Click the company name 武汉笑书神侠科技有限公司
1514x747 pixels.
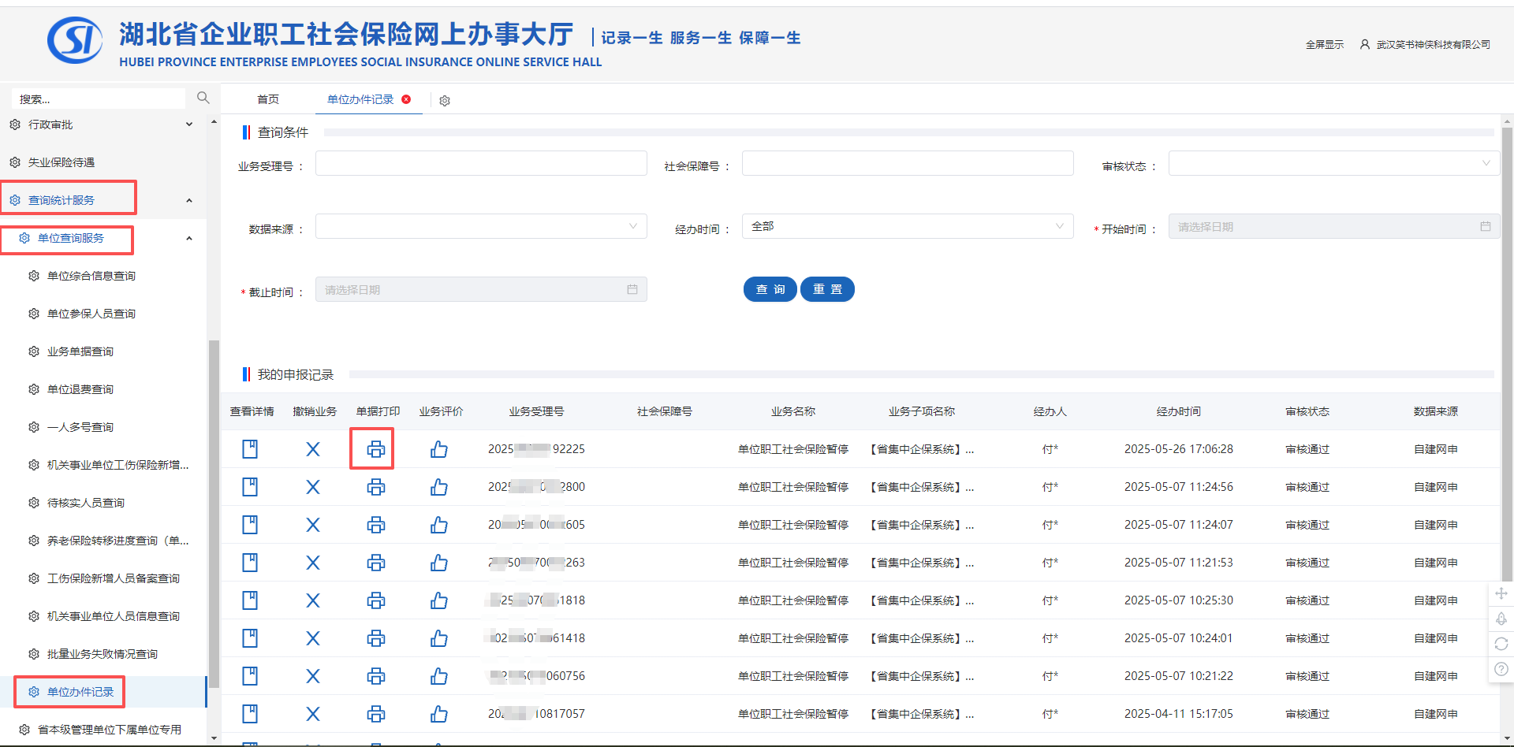tap(1434, 45)
